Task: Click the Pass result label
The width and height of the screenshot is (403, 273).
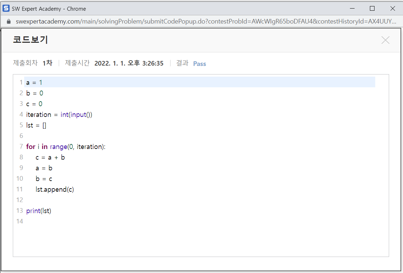Action: coord(199,64)
